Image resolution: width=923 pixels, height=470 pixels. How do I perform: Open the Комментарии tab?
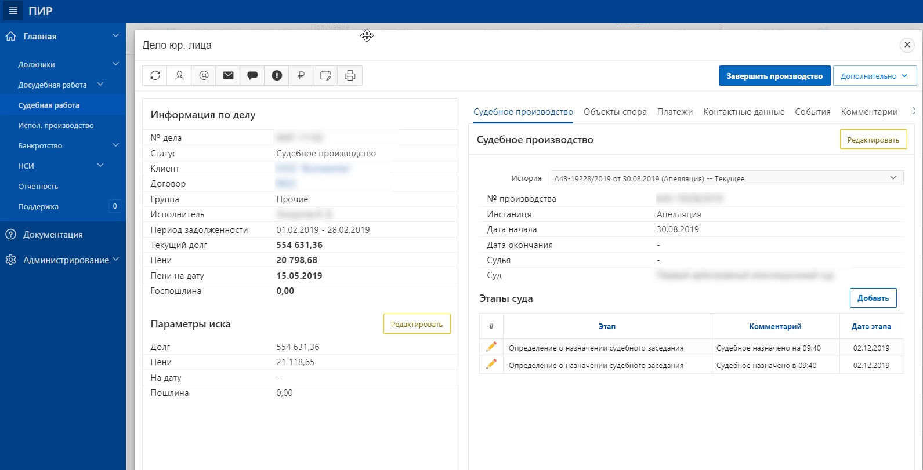[869, 112]
